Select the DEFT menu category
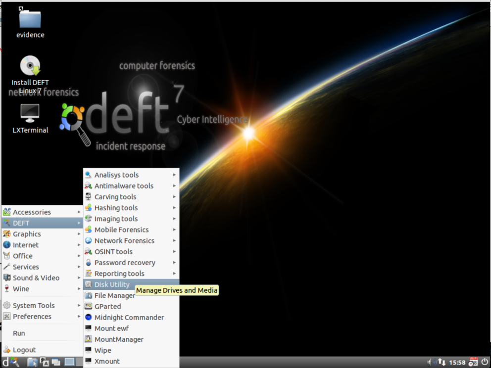The height and width of the screenshot is (368, 491). coord(42,223)
